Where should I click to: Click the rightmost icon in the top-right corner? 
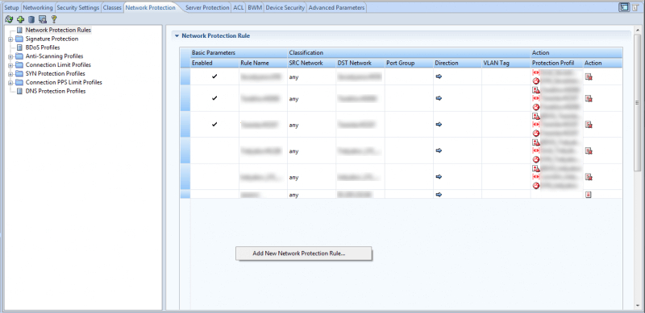coord(635,7)
